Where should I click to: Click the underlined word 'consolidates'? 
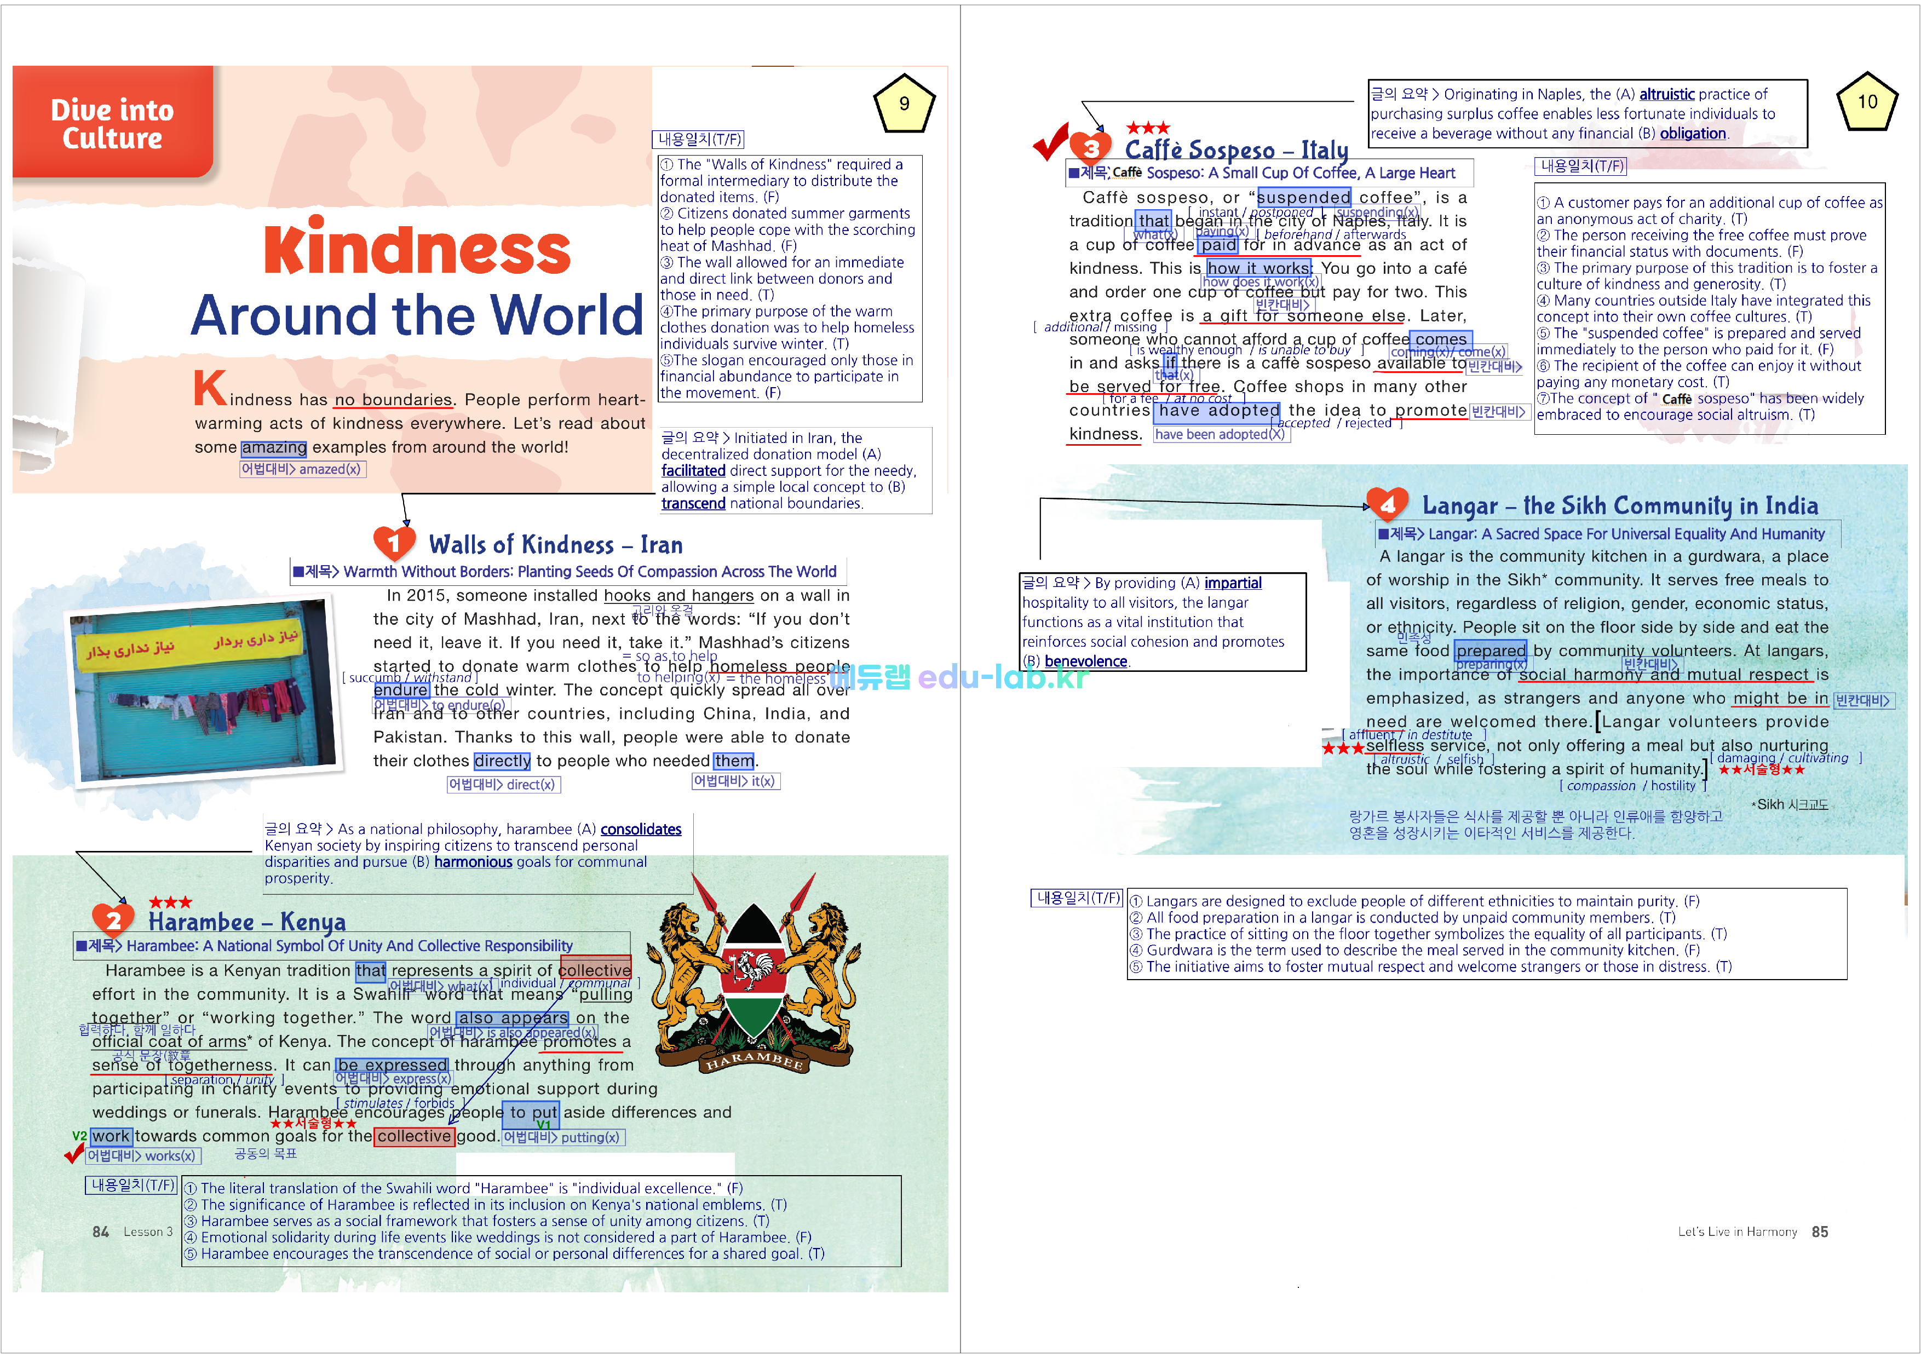pyautogui.click(x=640, y=829)
